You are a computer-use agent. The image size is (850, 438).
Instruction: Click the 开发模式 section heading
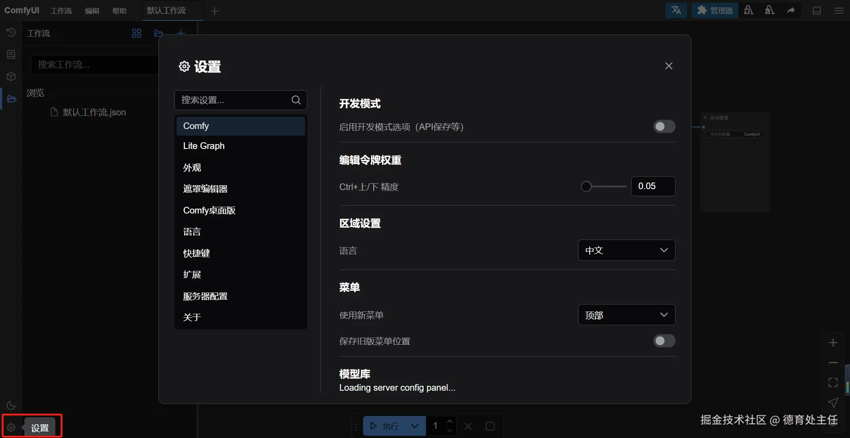click(x=360, y=103)
